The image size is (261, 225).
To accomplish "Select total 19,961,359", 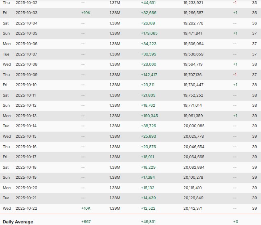I will pyautogui.click(x=193, y=116).
